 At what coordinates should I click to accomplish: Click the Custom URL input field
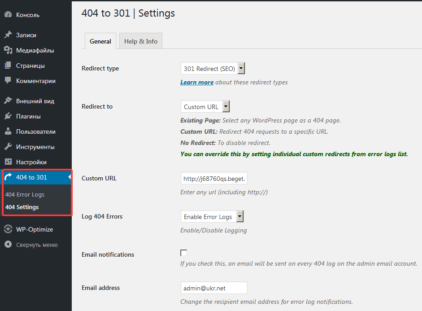pyautogui.click(x=214, y=179)
